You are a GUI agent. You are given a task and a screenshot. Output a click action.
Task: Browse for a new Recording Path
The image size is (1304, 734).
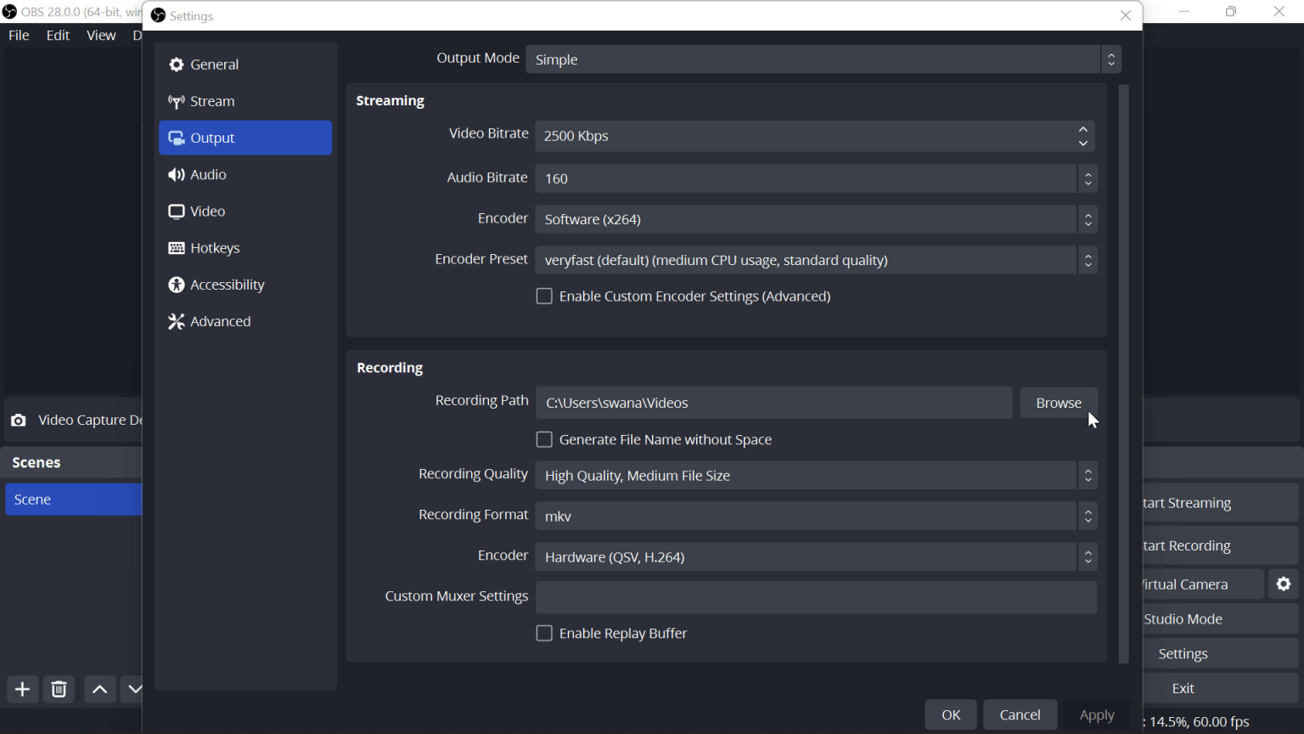[x=1058, y=402]
